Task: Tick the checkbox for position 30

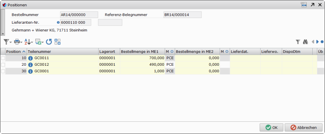Action: (x=3, y=71)
